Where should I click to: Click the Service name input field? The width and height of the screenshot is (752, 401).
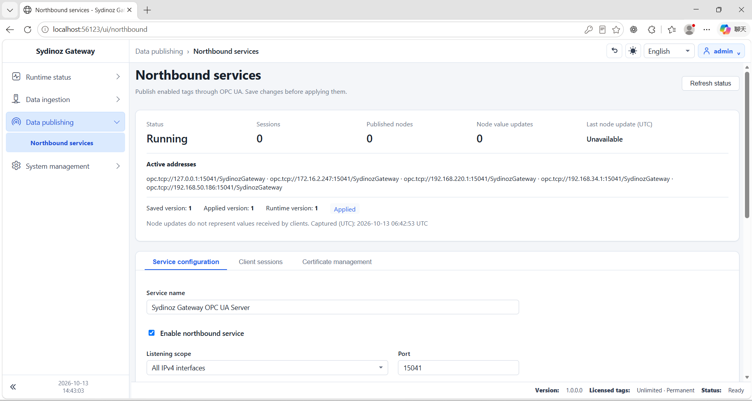tap(332, 307)
